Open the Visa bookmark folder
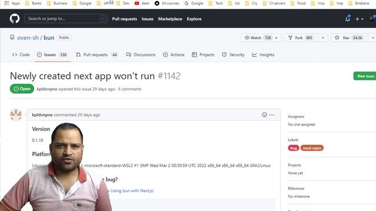Viewport: 376px width, 211px height. (318, 3)
